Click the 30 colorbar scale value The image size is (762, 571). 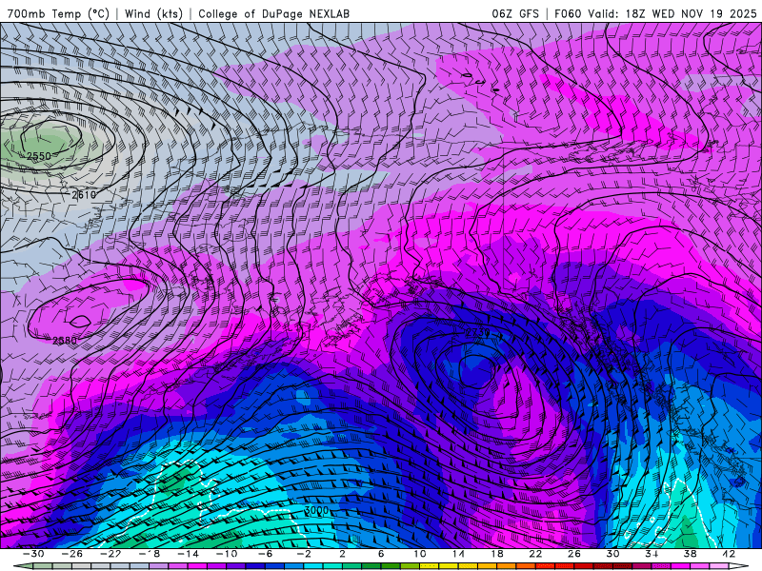612,554
